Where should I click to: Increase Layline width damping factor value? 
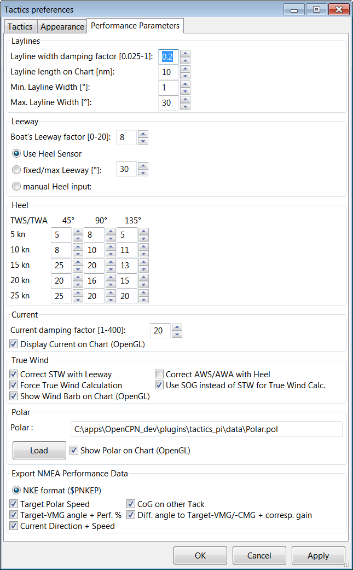(x=186, y=54)
